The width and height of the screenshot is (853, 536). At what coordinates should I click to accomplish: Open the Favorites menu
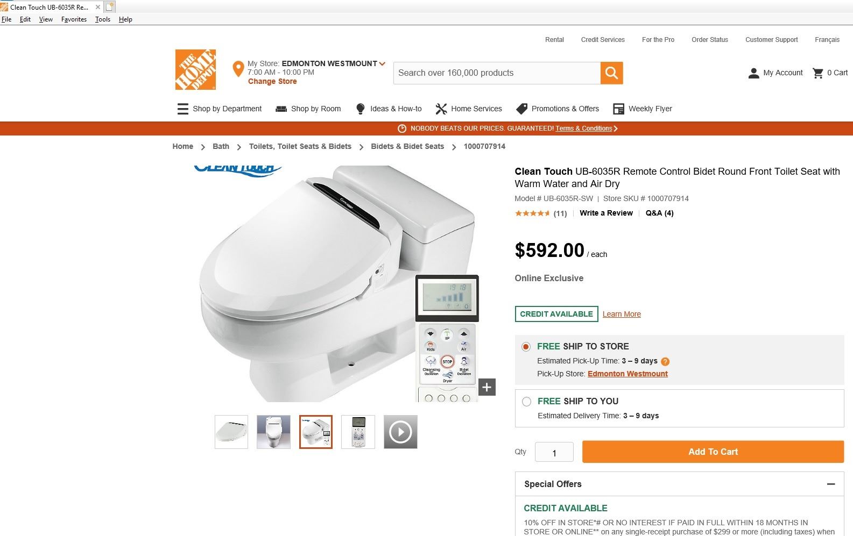(x=74, y=19)
